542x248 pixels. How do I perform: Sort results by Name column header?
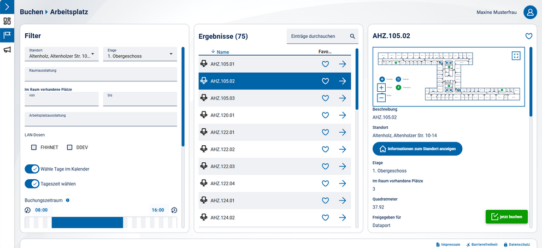pos(222,52)
